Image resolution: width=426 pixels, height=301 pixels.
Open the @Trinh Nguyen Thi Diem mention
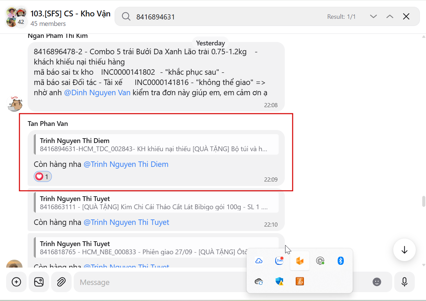pos(126,164)
